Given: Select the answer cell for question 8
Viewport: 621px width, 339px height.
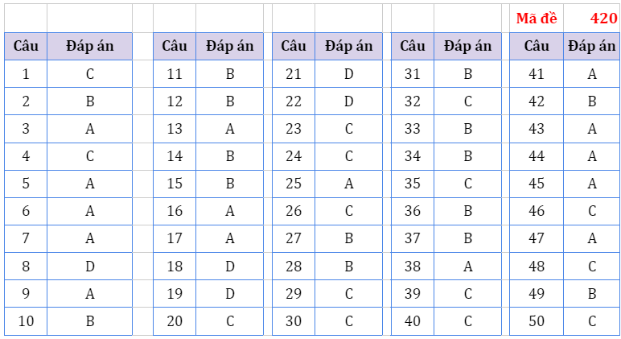Looking at the screenshot, I should coord(90,267).
